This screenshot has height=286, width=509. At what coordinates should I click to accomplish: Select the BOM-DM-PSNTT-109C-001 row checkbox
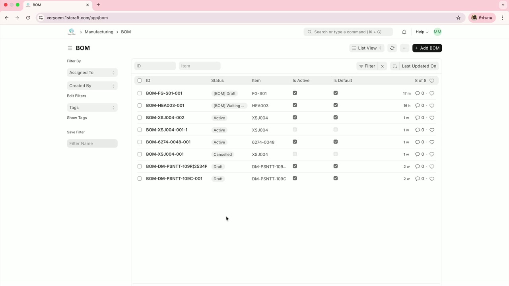pos(140,179)
